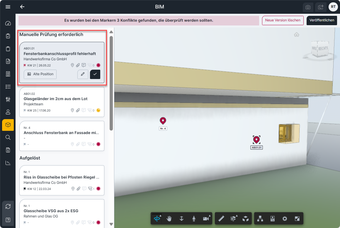Click Alte Position on card AB01.01
Image resolution: width=340 pixels, height=228 pixels.
click(x=40, y=74)
